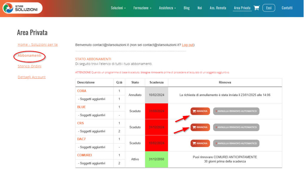Cancel automatic renewal for CRS

(x=236, y=127)
